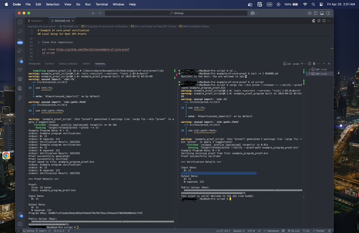Switch to the PORTS panel tab

[x=86, y=64]
